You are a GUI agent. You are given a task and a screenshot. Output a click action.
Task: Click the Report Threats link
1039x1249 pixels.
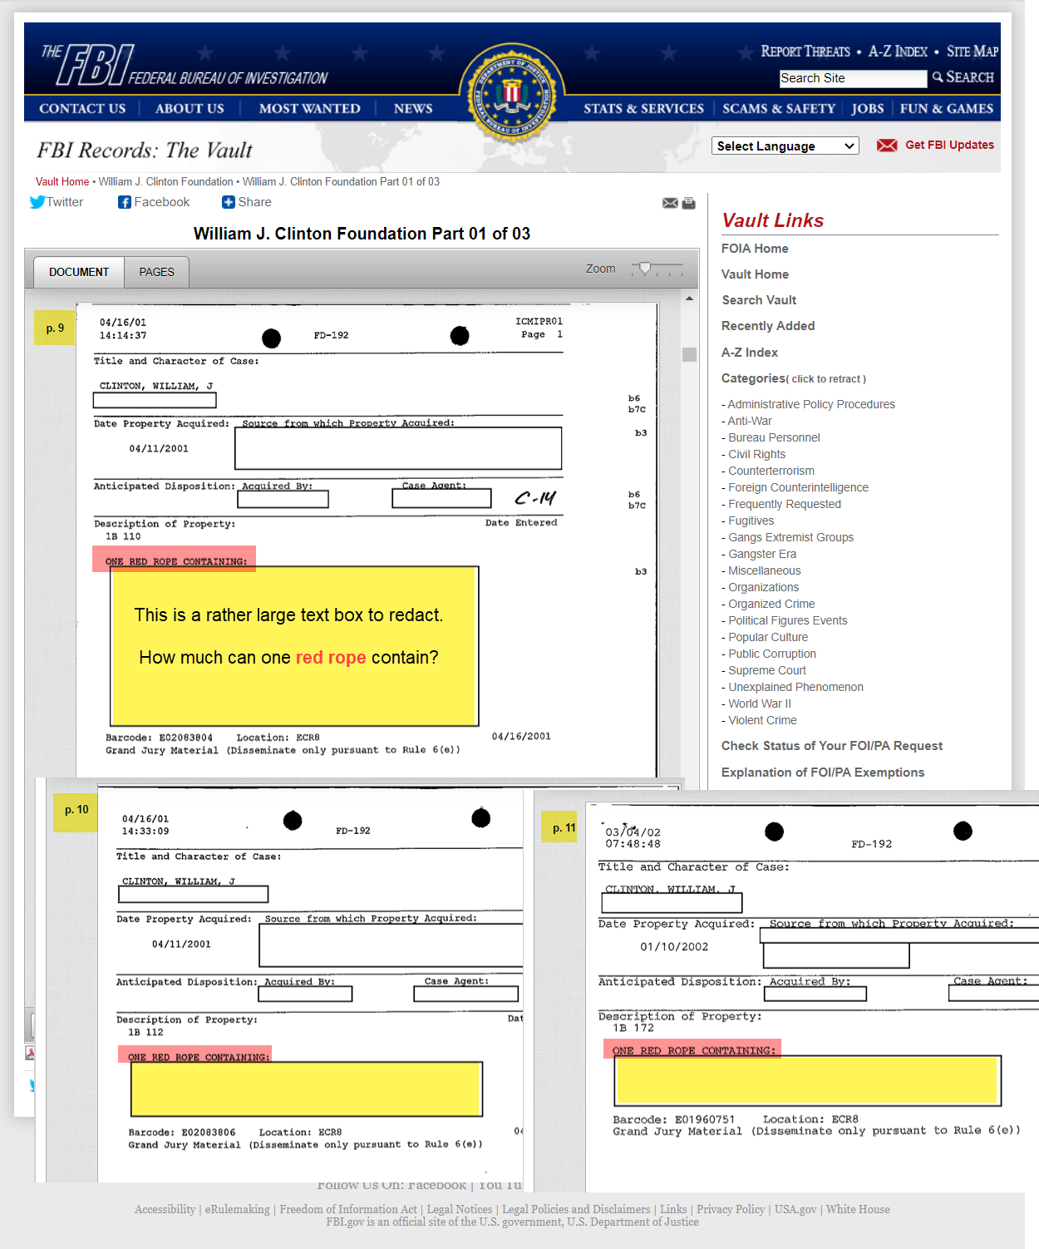tap(805, 52)
